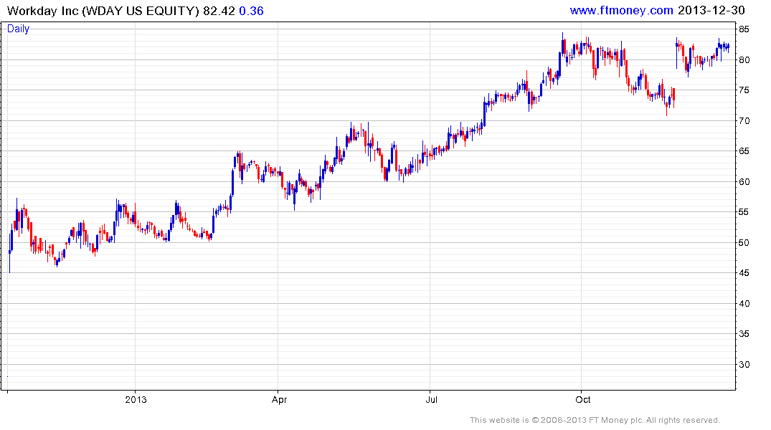771x430 pixels.
Task: Click the Jul x-axis label
Action: pos(431,399)
